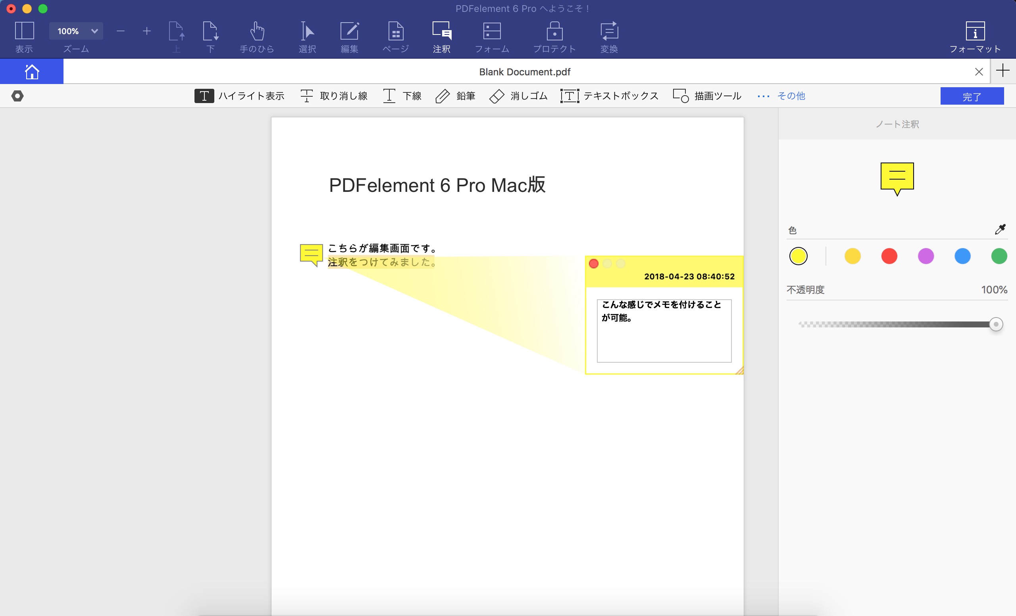Select the purple color swatch
This screenshot has width=1016, height=616.
tap(926, 256)
